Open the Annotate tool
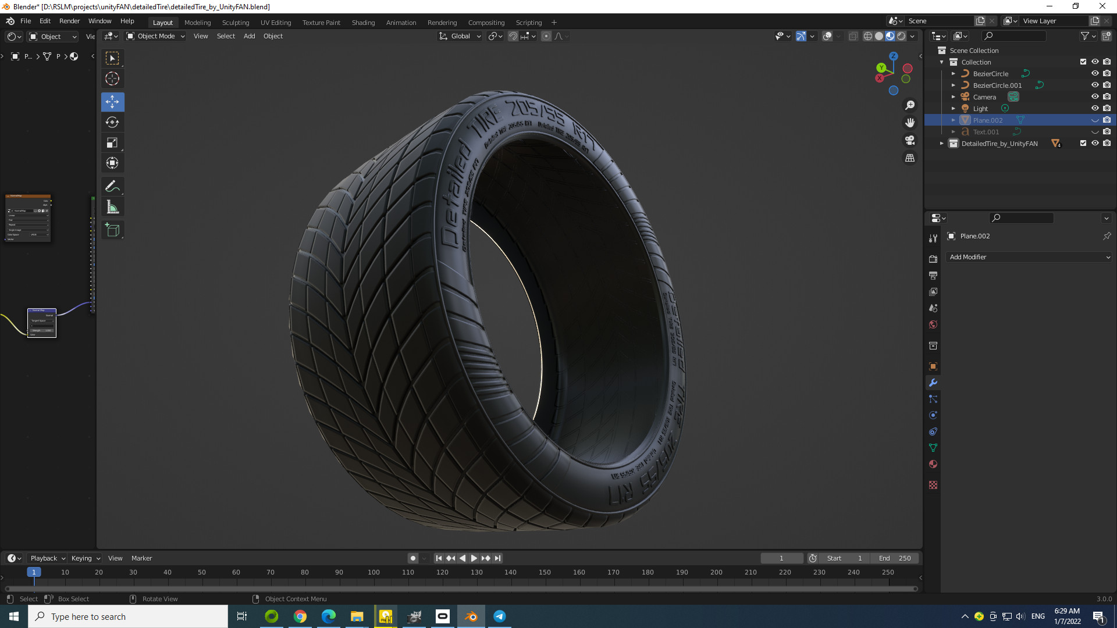This screenshot has width=1117, height=628. click(x=112, y=186)
